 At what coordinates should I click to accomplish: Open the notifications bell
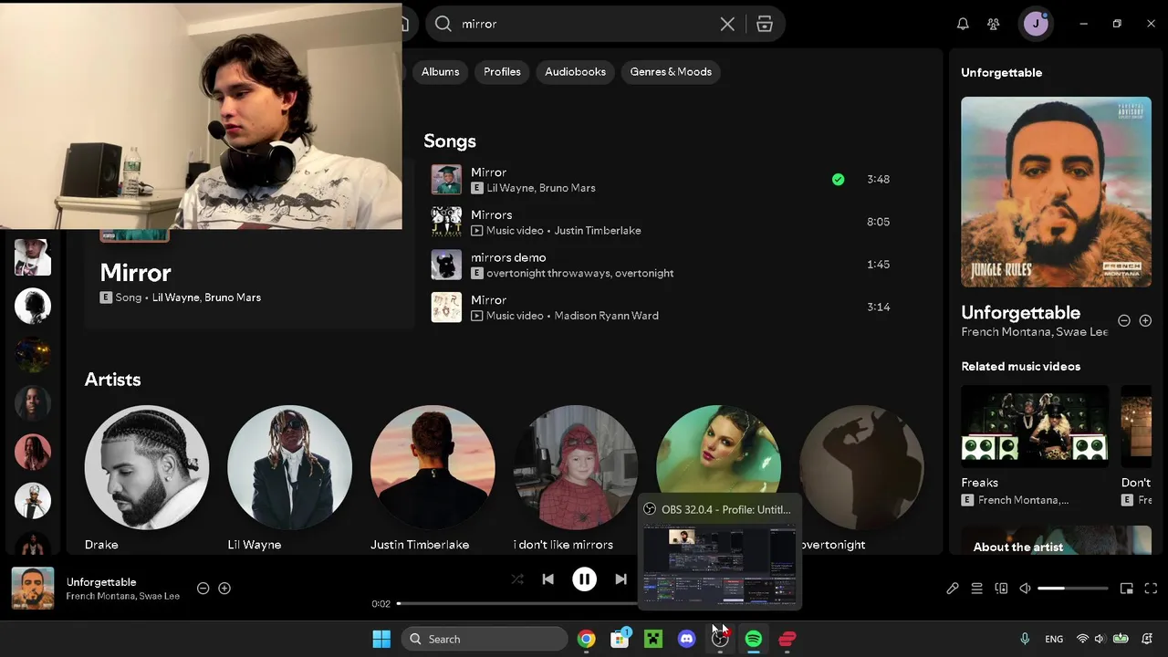pos(963,25)
